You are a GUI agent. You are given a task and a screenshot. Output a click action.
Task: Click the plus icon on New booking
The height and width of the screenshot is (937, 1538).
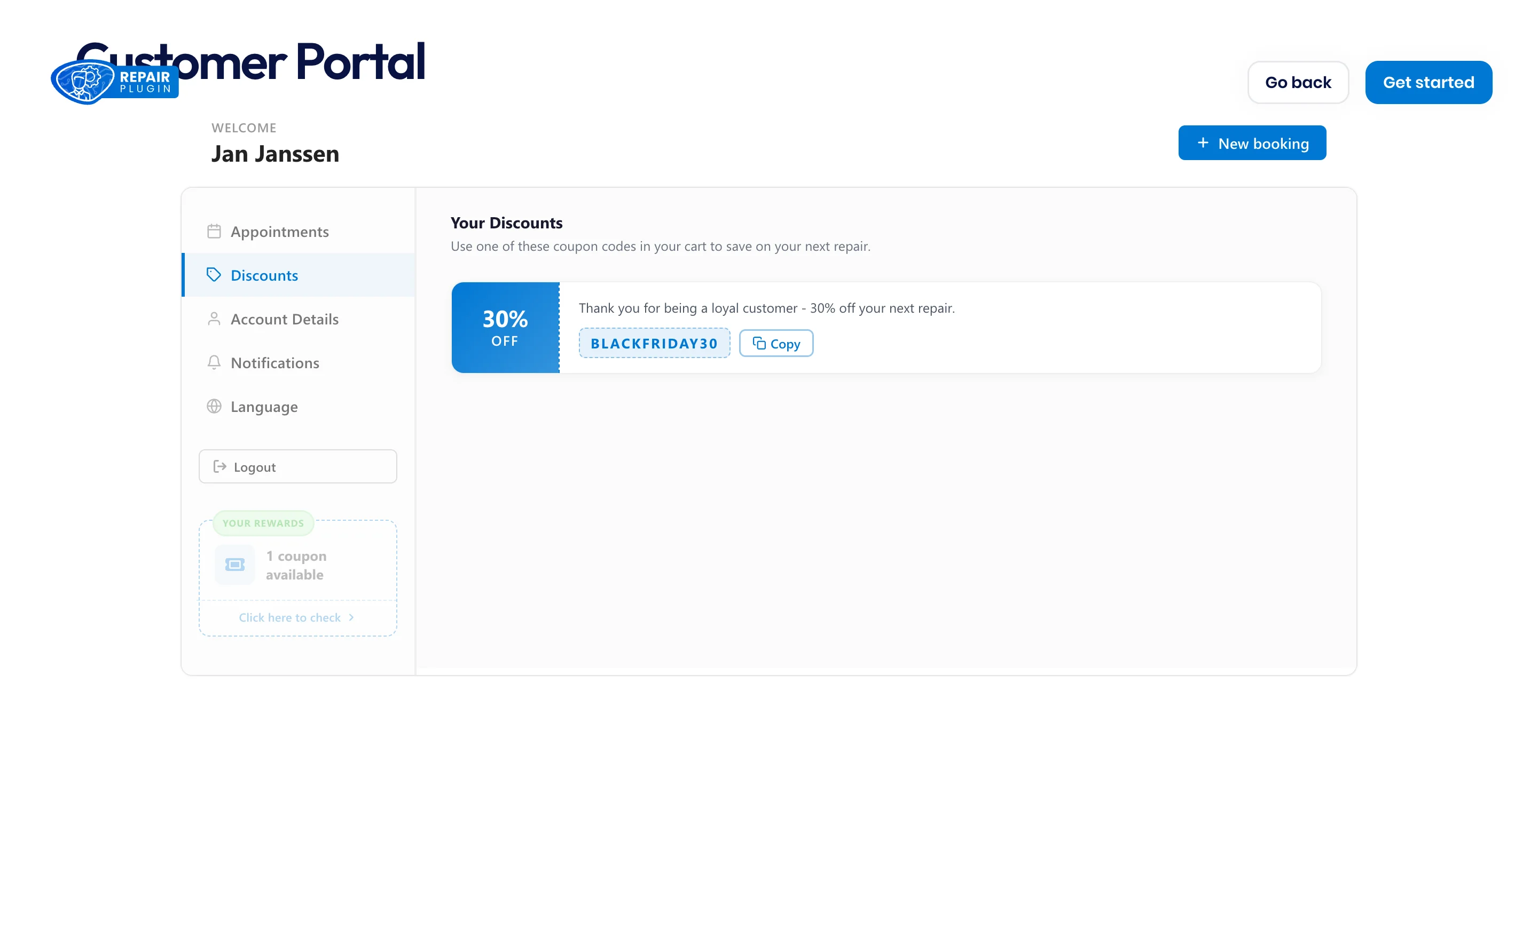1203,143
